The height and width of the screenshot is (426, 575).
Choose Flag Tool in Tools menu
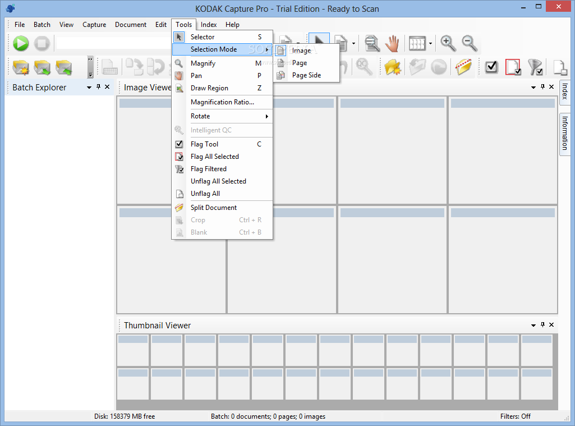click(222, 144)
